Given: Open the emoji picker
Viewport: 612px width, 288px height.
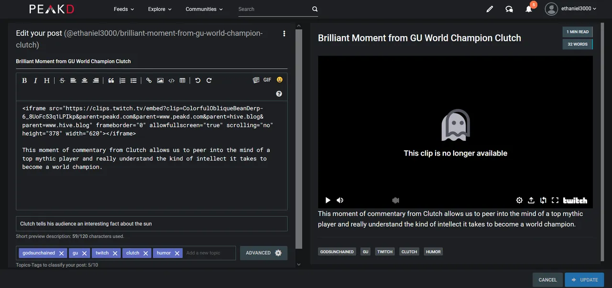Looking at the screenshot, I should (x=280, y=80).
